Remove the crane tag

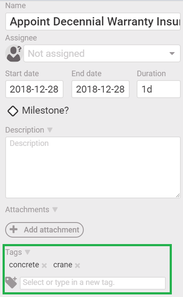point(77,266)
